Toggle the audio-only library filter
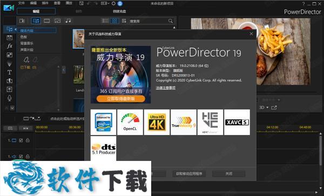The height and width of the screenshot is (196, 324). (x=68, y=21)
